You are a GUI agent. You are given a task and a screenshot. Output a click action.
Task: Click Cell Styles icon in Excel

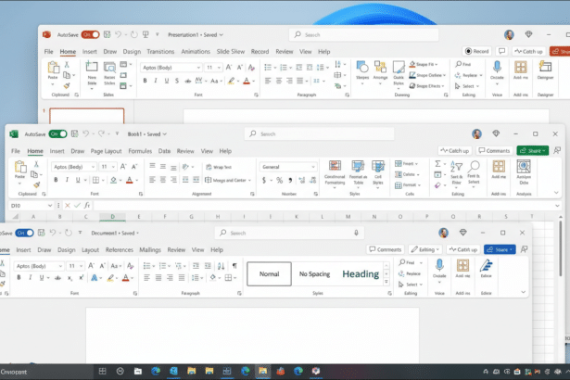(378, 167)
